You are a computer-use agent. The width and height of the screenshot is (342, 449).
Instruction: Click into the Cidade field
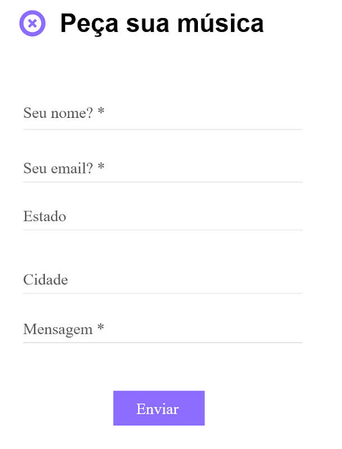pyautogui.click(x=163, y=280)
